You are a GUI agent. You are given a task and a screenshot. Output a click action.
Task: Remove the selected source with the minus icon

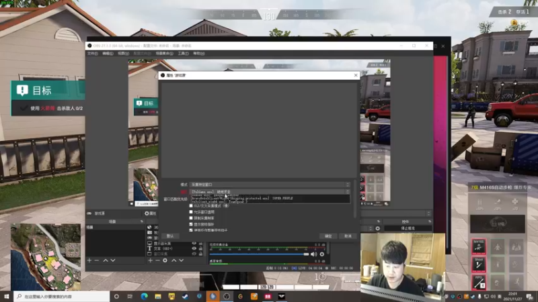click(x=157, y=260)
